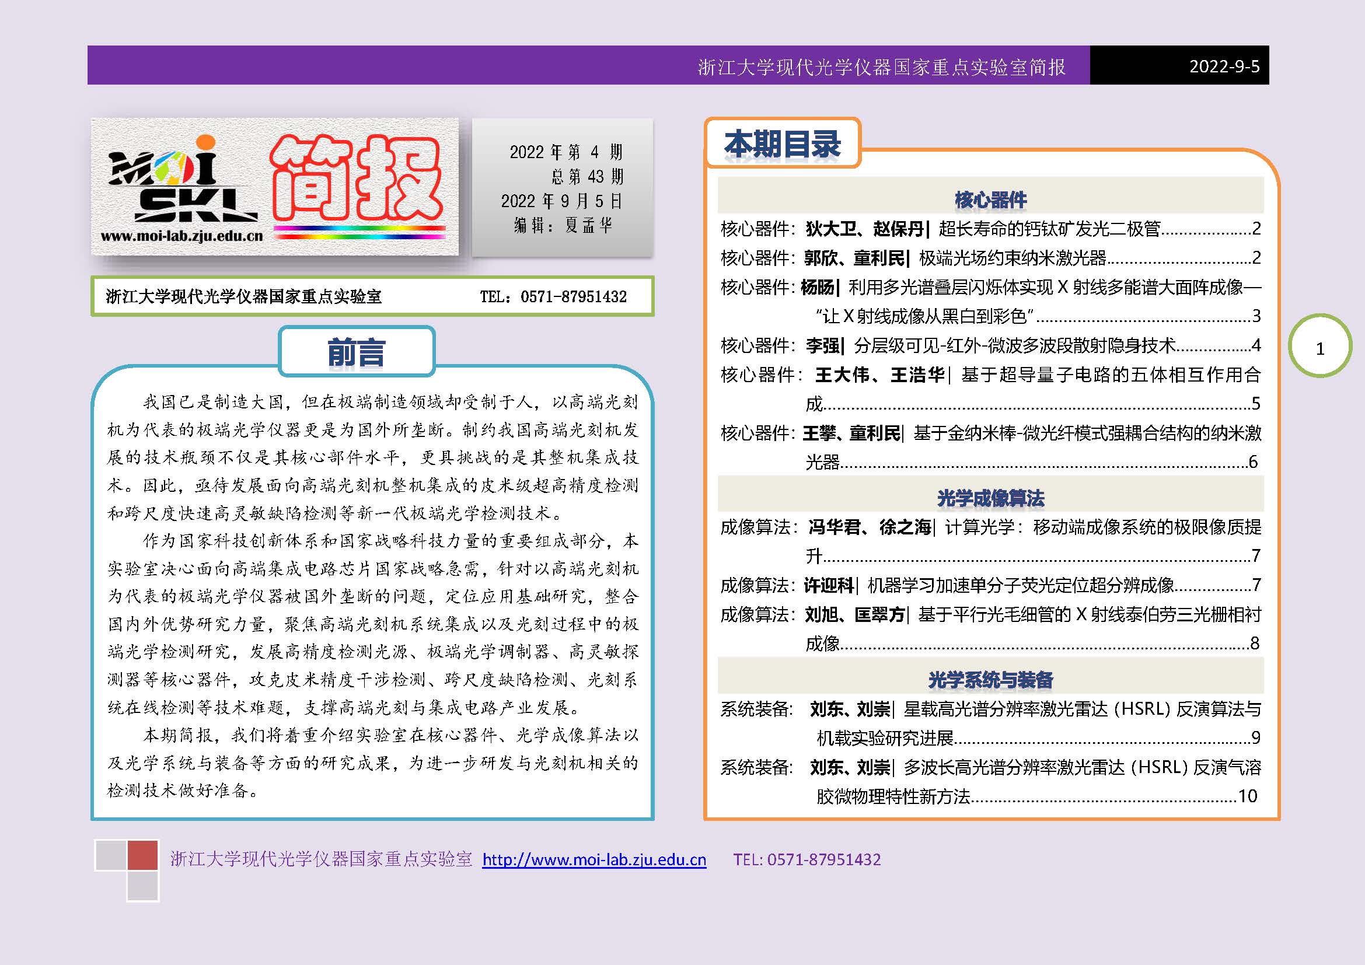1365x965 pixels.
Task: Click the preface paragraph starting 我国已是制造大国
Action: (373, 457)
